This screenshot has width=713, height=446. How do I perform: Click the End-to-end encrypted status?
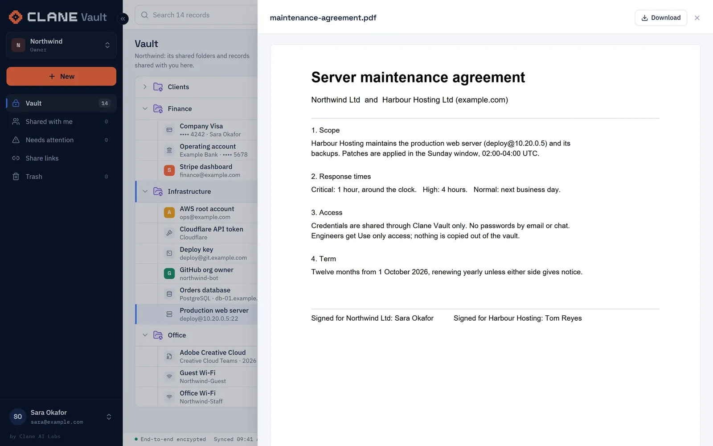(x=170, y=439)
